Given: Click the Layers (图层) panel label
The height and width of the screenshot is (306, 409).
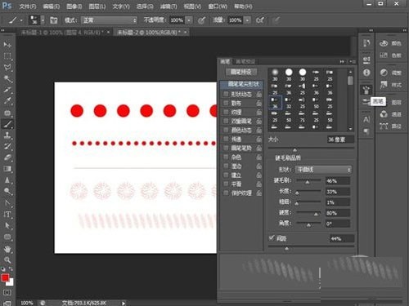Looking at the screenshot, I should [396, 102].
